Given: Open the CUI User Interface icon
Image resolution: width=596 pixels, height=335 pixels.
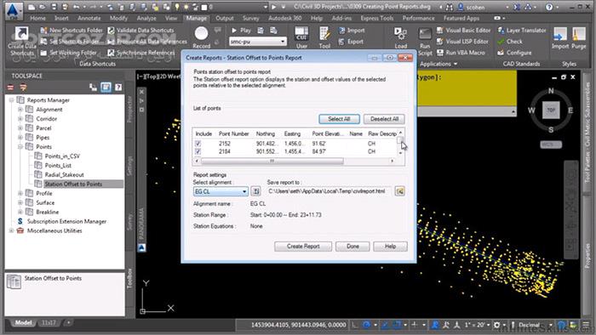Looking at the screenshot, I should tap(301, 33).
